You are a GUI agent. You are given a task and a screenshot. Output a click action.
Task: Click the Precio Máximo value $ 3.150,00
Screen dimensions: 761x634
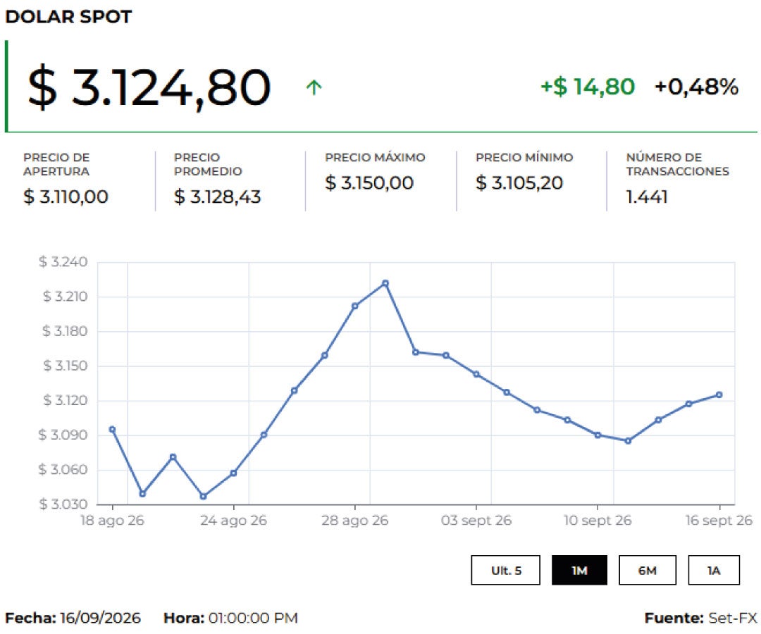369,183
